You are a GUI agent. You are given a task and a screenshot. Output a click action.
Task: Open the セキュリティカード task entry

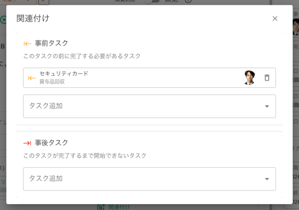pos(149,78)
